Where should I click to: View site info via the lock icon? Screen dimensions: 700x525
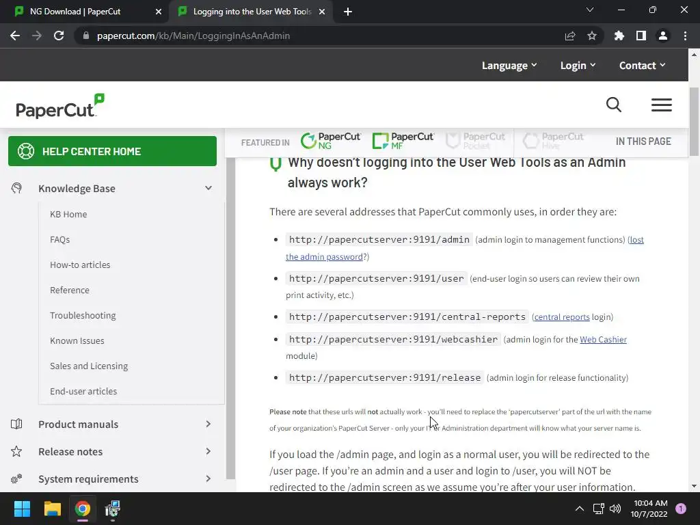86,36
